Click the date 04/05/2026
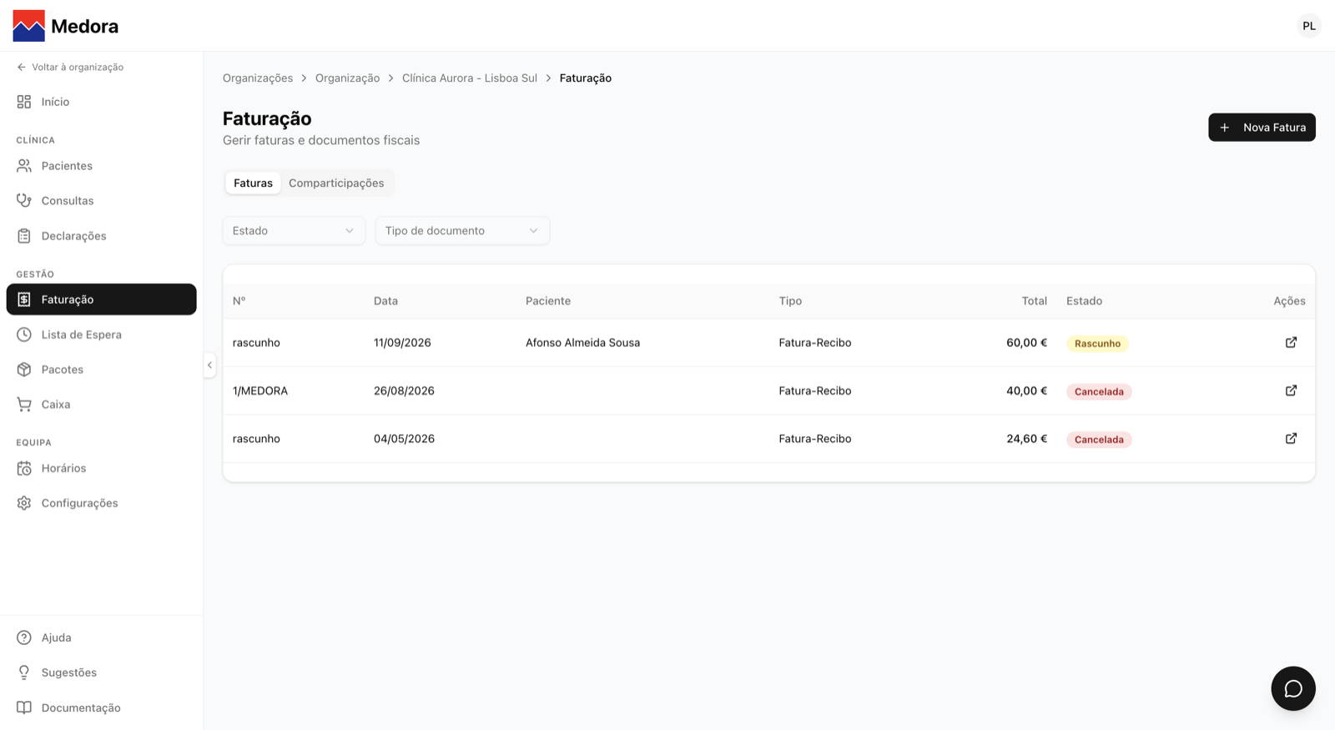This screenshot has height=730, width=1335. 404,438
